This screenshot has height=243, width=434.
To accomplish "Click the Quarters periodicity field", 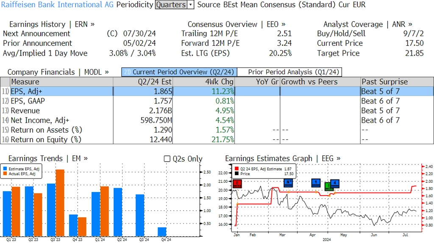I will point(171,5).
